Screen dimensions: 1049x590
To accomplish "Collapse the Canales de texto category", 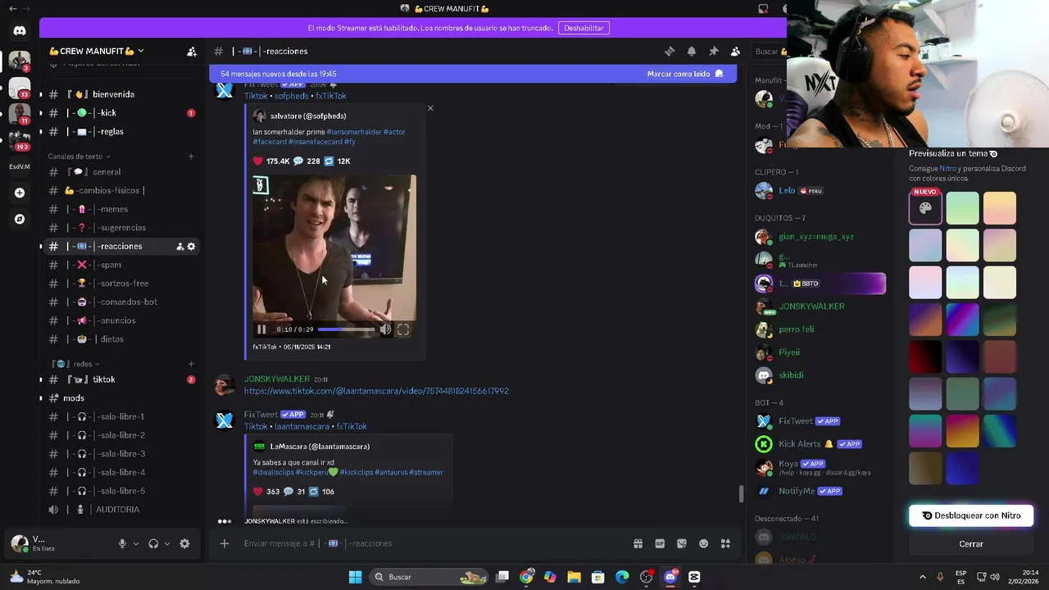I will click(x=79, y=157).
